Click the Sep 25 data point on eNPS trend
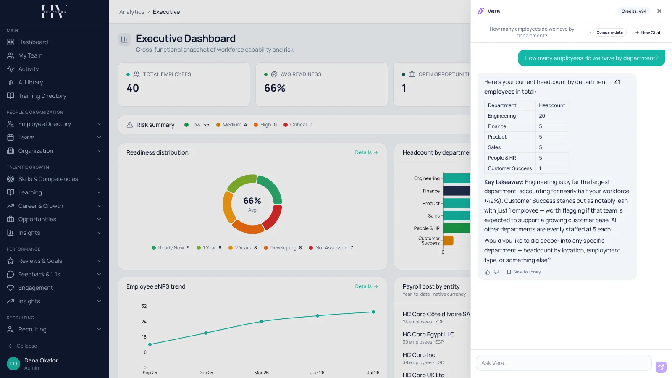 [150, 344]
